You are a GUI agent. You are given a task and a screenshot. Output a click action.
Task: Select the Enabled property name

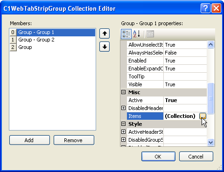pyautogui.click(x=145, y=61)
